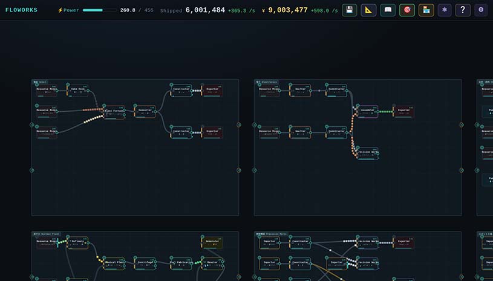The height and width of the screenshot is (281, 493).
Task: Select the Centrifuge node
Action: (145, 264)
